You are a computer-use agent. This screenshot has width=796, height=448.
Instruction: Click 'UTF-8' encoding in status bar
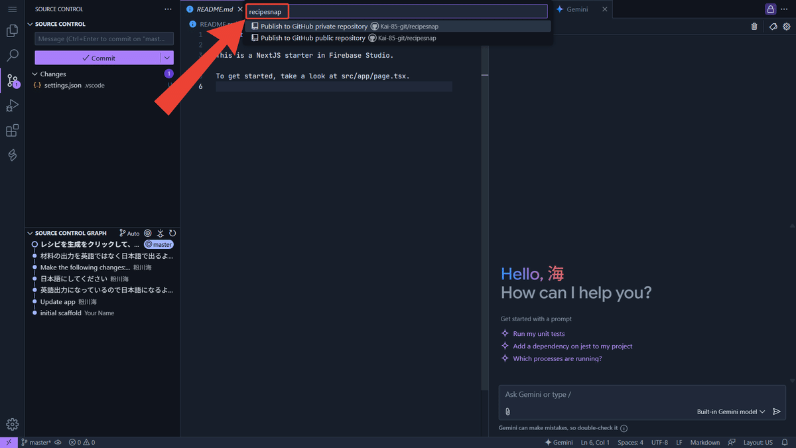[659, 442]
